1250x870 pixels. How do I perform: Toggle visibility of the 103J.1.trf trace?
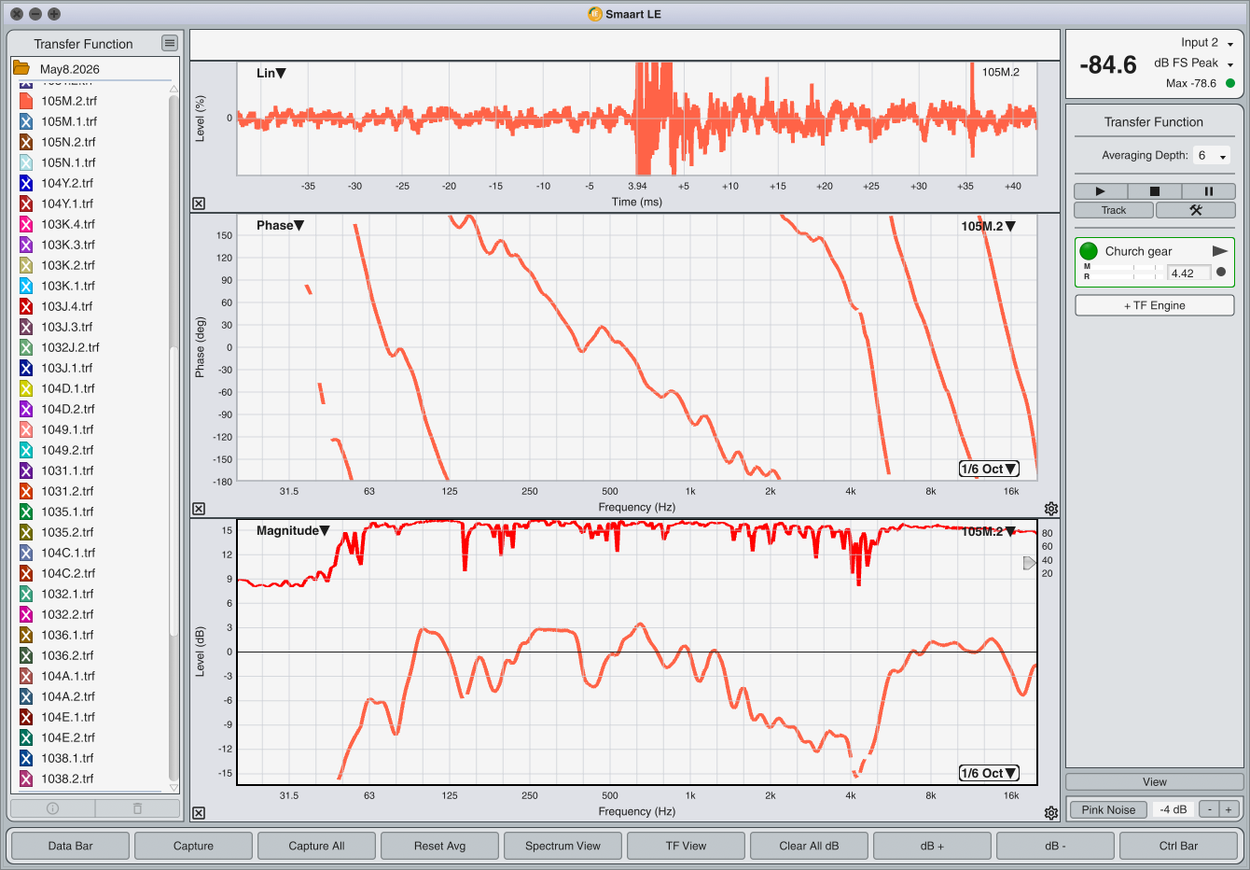(x=26, y=368)
